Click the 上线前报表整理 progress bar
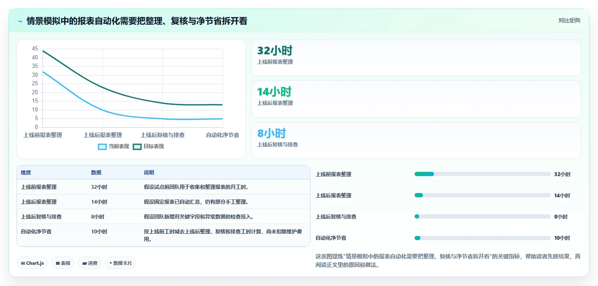The height and width of the screenshot is (286, 598). pos(482,174)
